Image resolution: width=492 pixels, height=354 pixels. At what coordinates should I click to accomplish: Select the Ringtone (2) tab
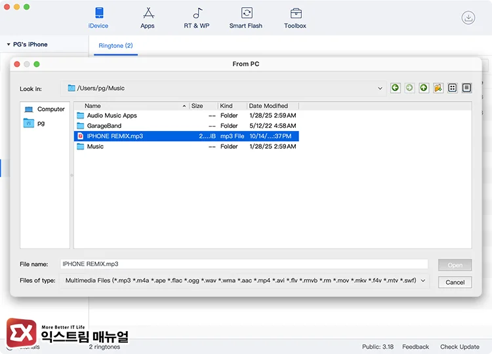[115, 46]
